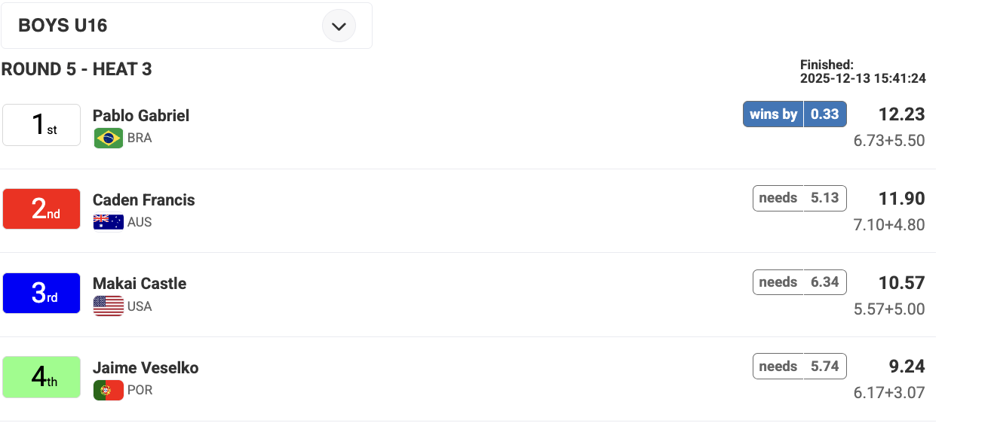991x426 pixels.
Task: Click the chevron arrow beside BOYS U16
Action: [339, 26]
